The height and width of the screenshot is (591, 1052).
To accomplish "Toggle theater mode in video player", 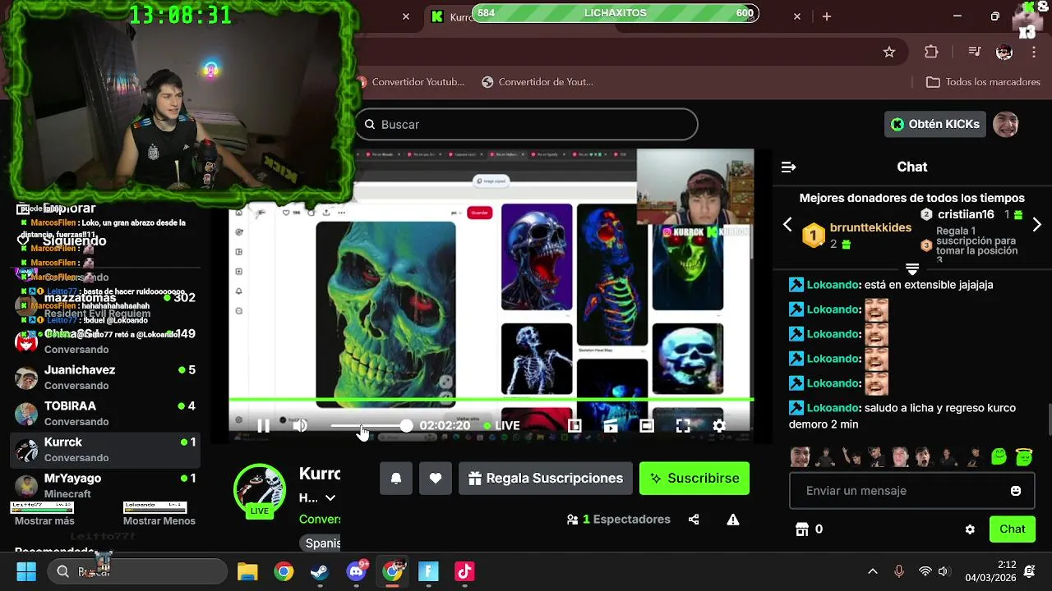I will pos(647,425).
